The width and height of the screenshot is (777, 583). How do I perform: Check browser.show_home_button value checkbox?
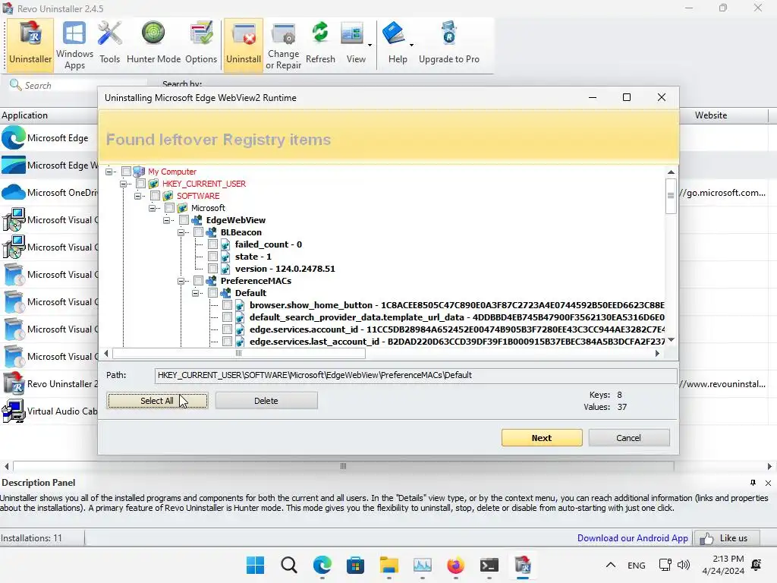227,305
